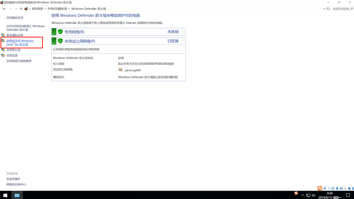Open 启用或关闭 Windows Defender 防火墙 link
This screenshot has height=199, width=354.
(20, 43)
